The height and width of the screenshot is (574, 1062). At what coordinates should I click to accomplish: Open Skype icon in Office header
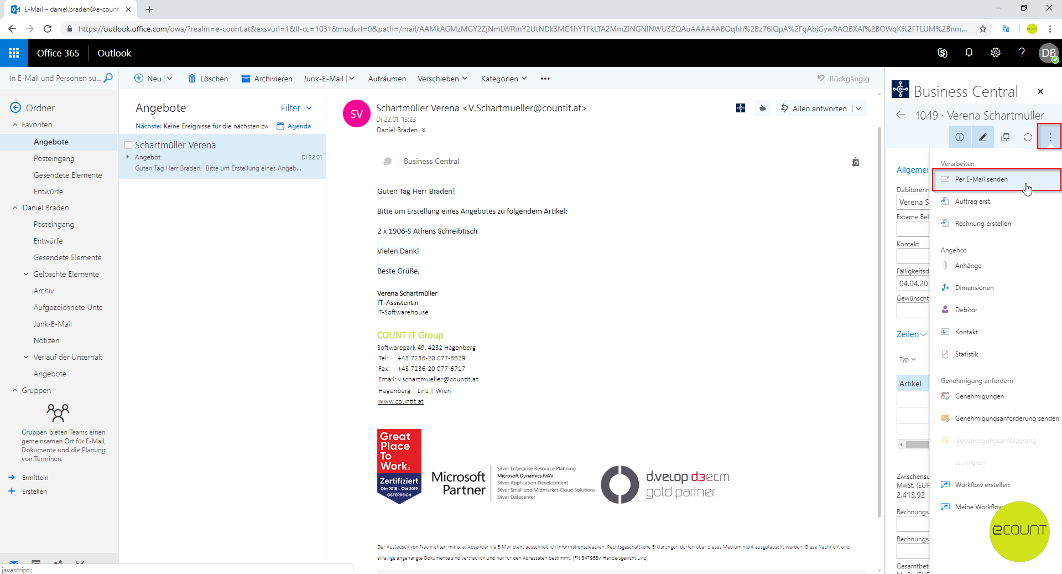click(943, 53)
